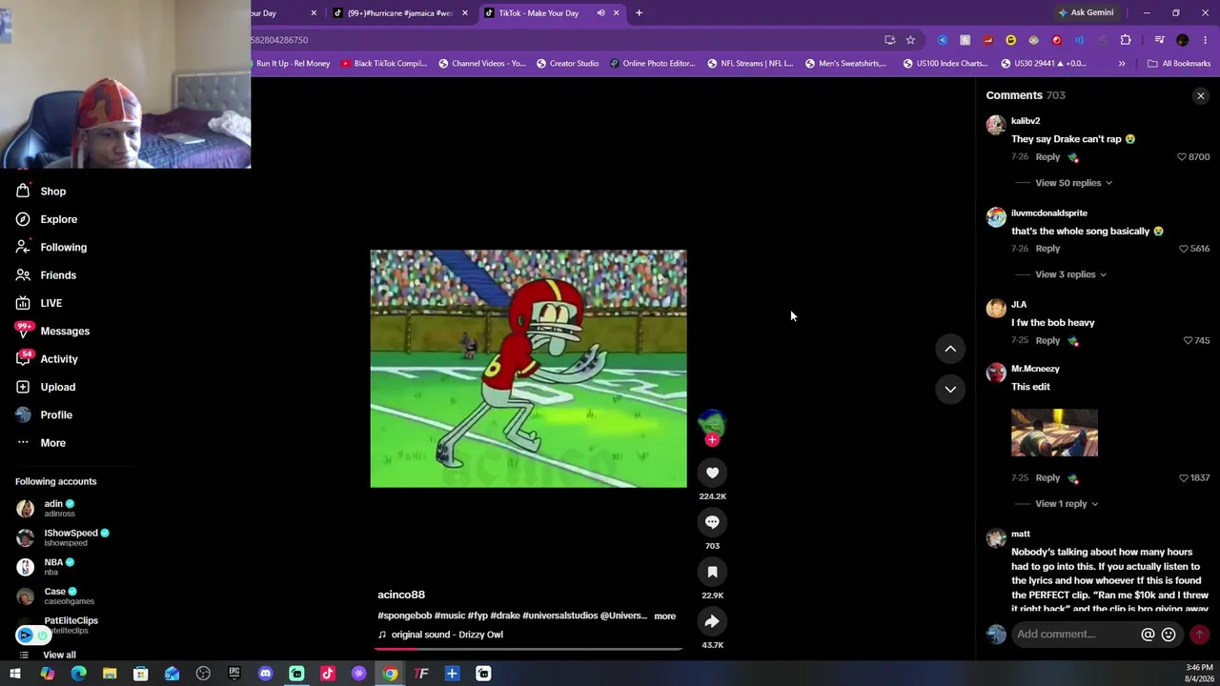Open Chrome media controls icon

click(1159, 40)
